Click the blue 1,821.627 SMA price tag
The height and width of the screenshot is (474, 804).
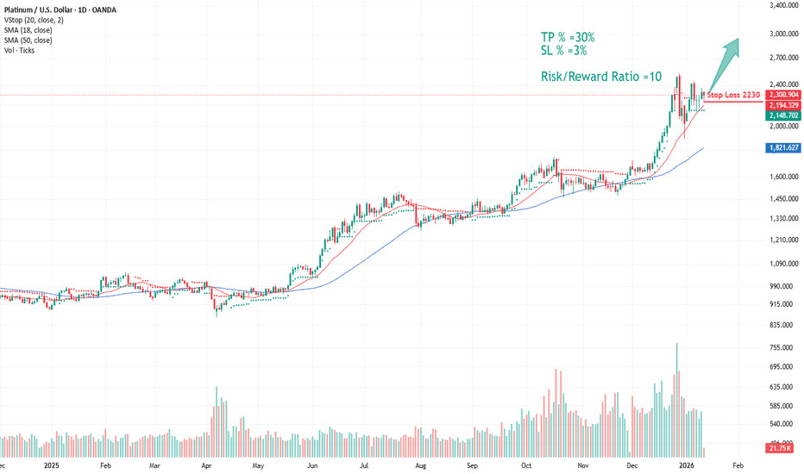(783, 148)
